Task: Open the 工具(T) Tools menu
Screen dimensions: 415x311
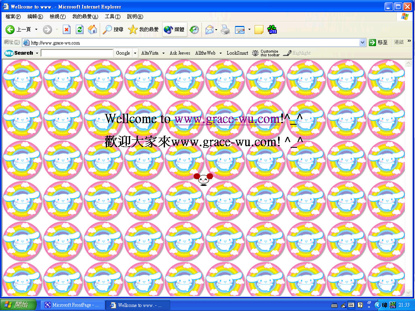Action: (x=113, y=17)
